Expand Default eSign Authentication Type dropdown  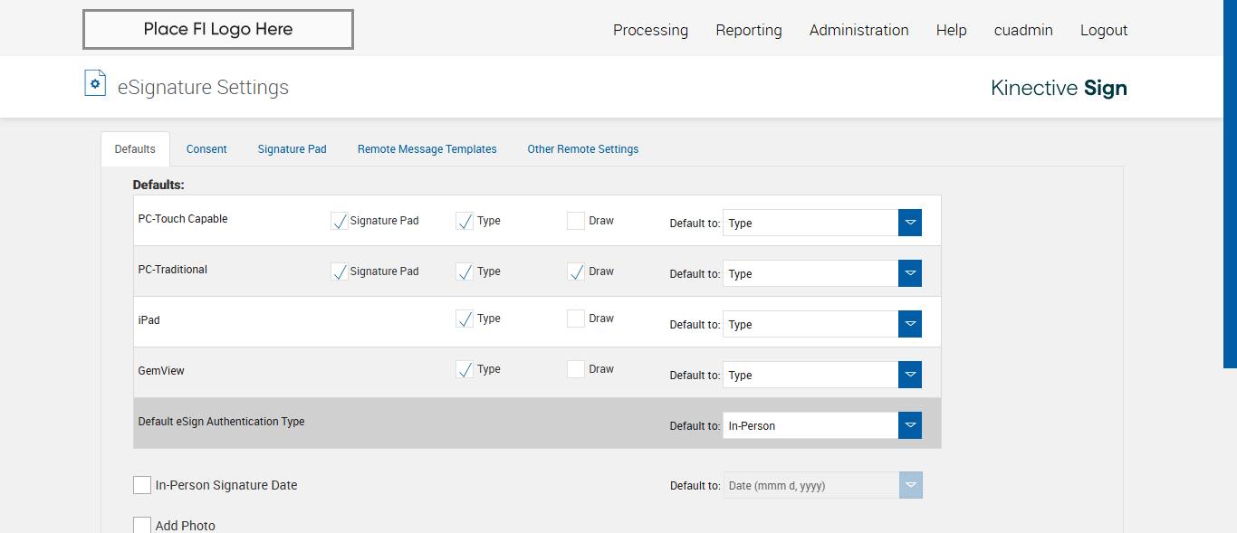point(910,425)
